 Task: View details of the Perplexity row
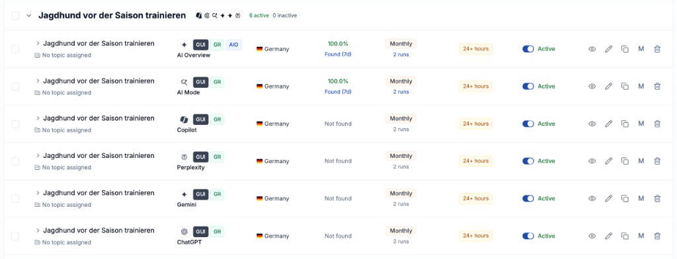(592, 161)
